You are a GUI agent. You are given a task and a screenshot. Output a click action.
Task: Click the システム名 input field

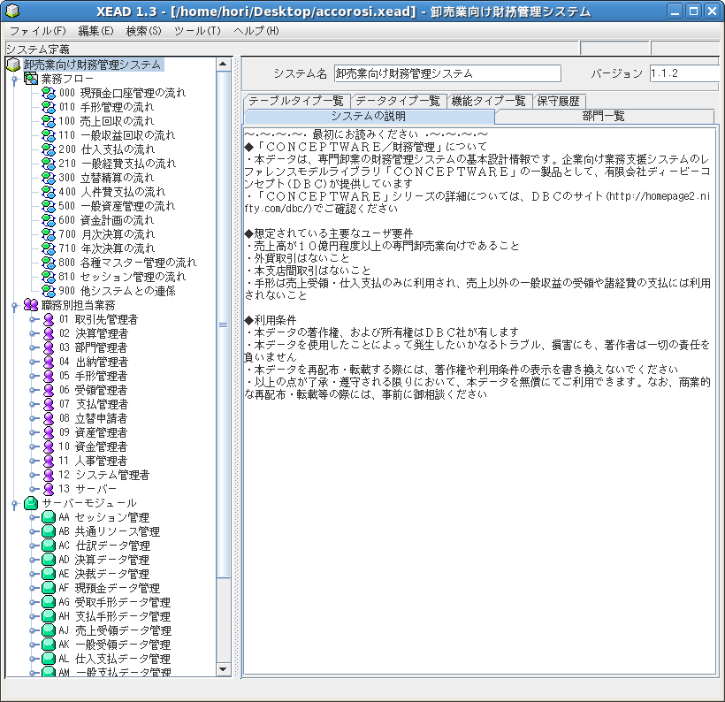447,73
